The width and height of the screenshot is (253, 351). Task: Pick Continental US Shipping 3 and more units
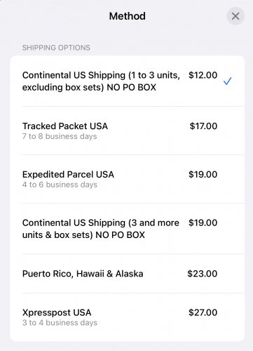click(x=128, y=229)
